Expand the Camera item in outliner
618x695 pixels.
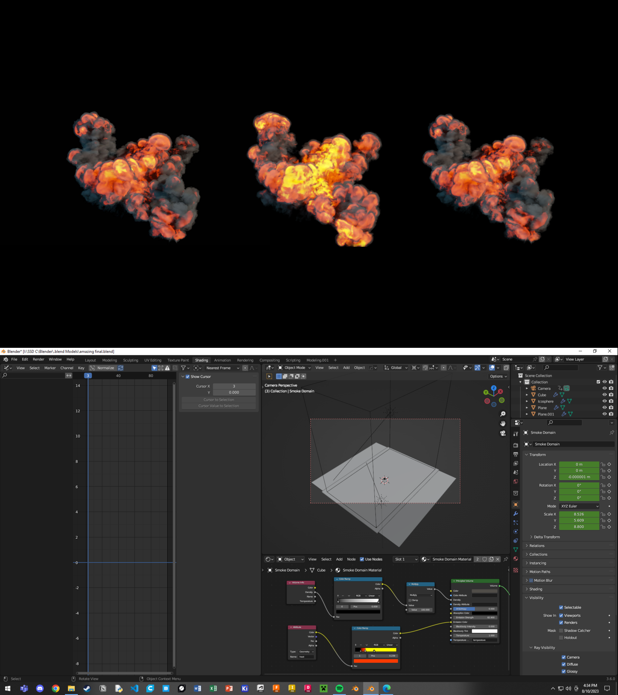tap(527, 388)
